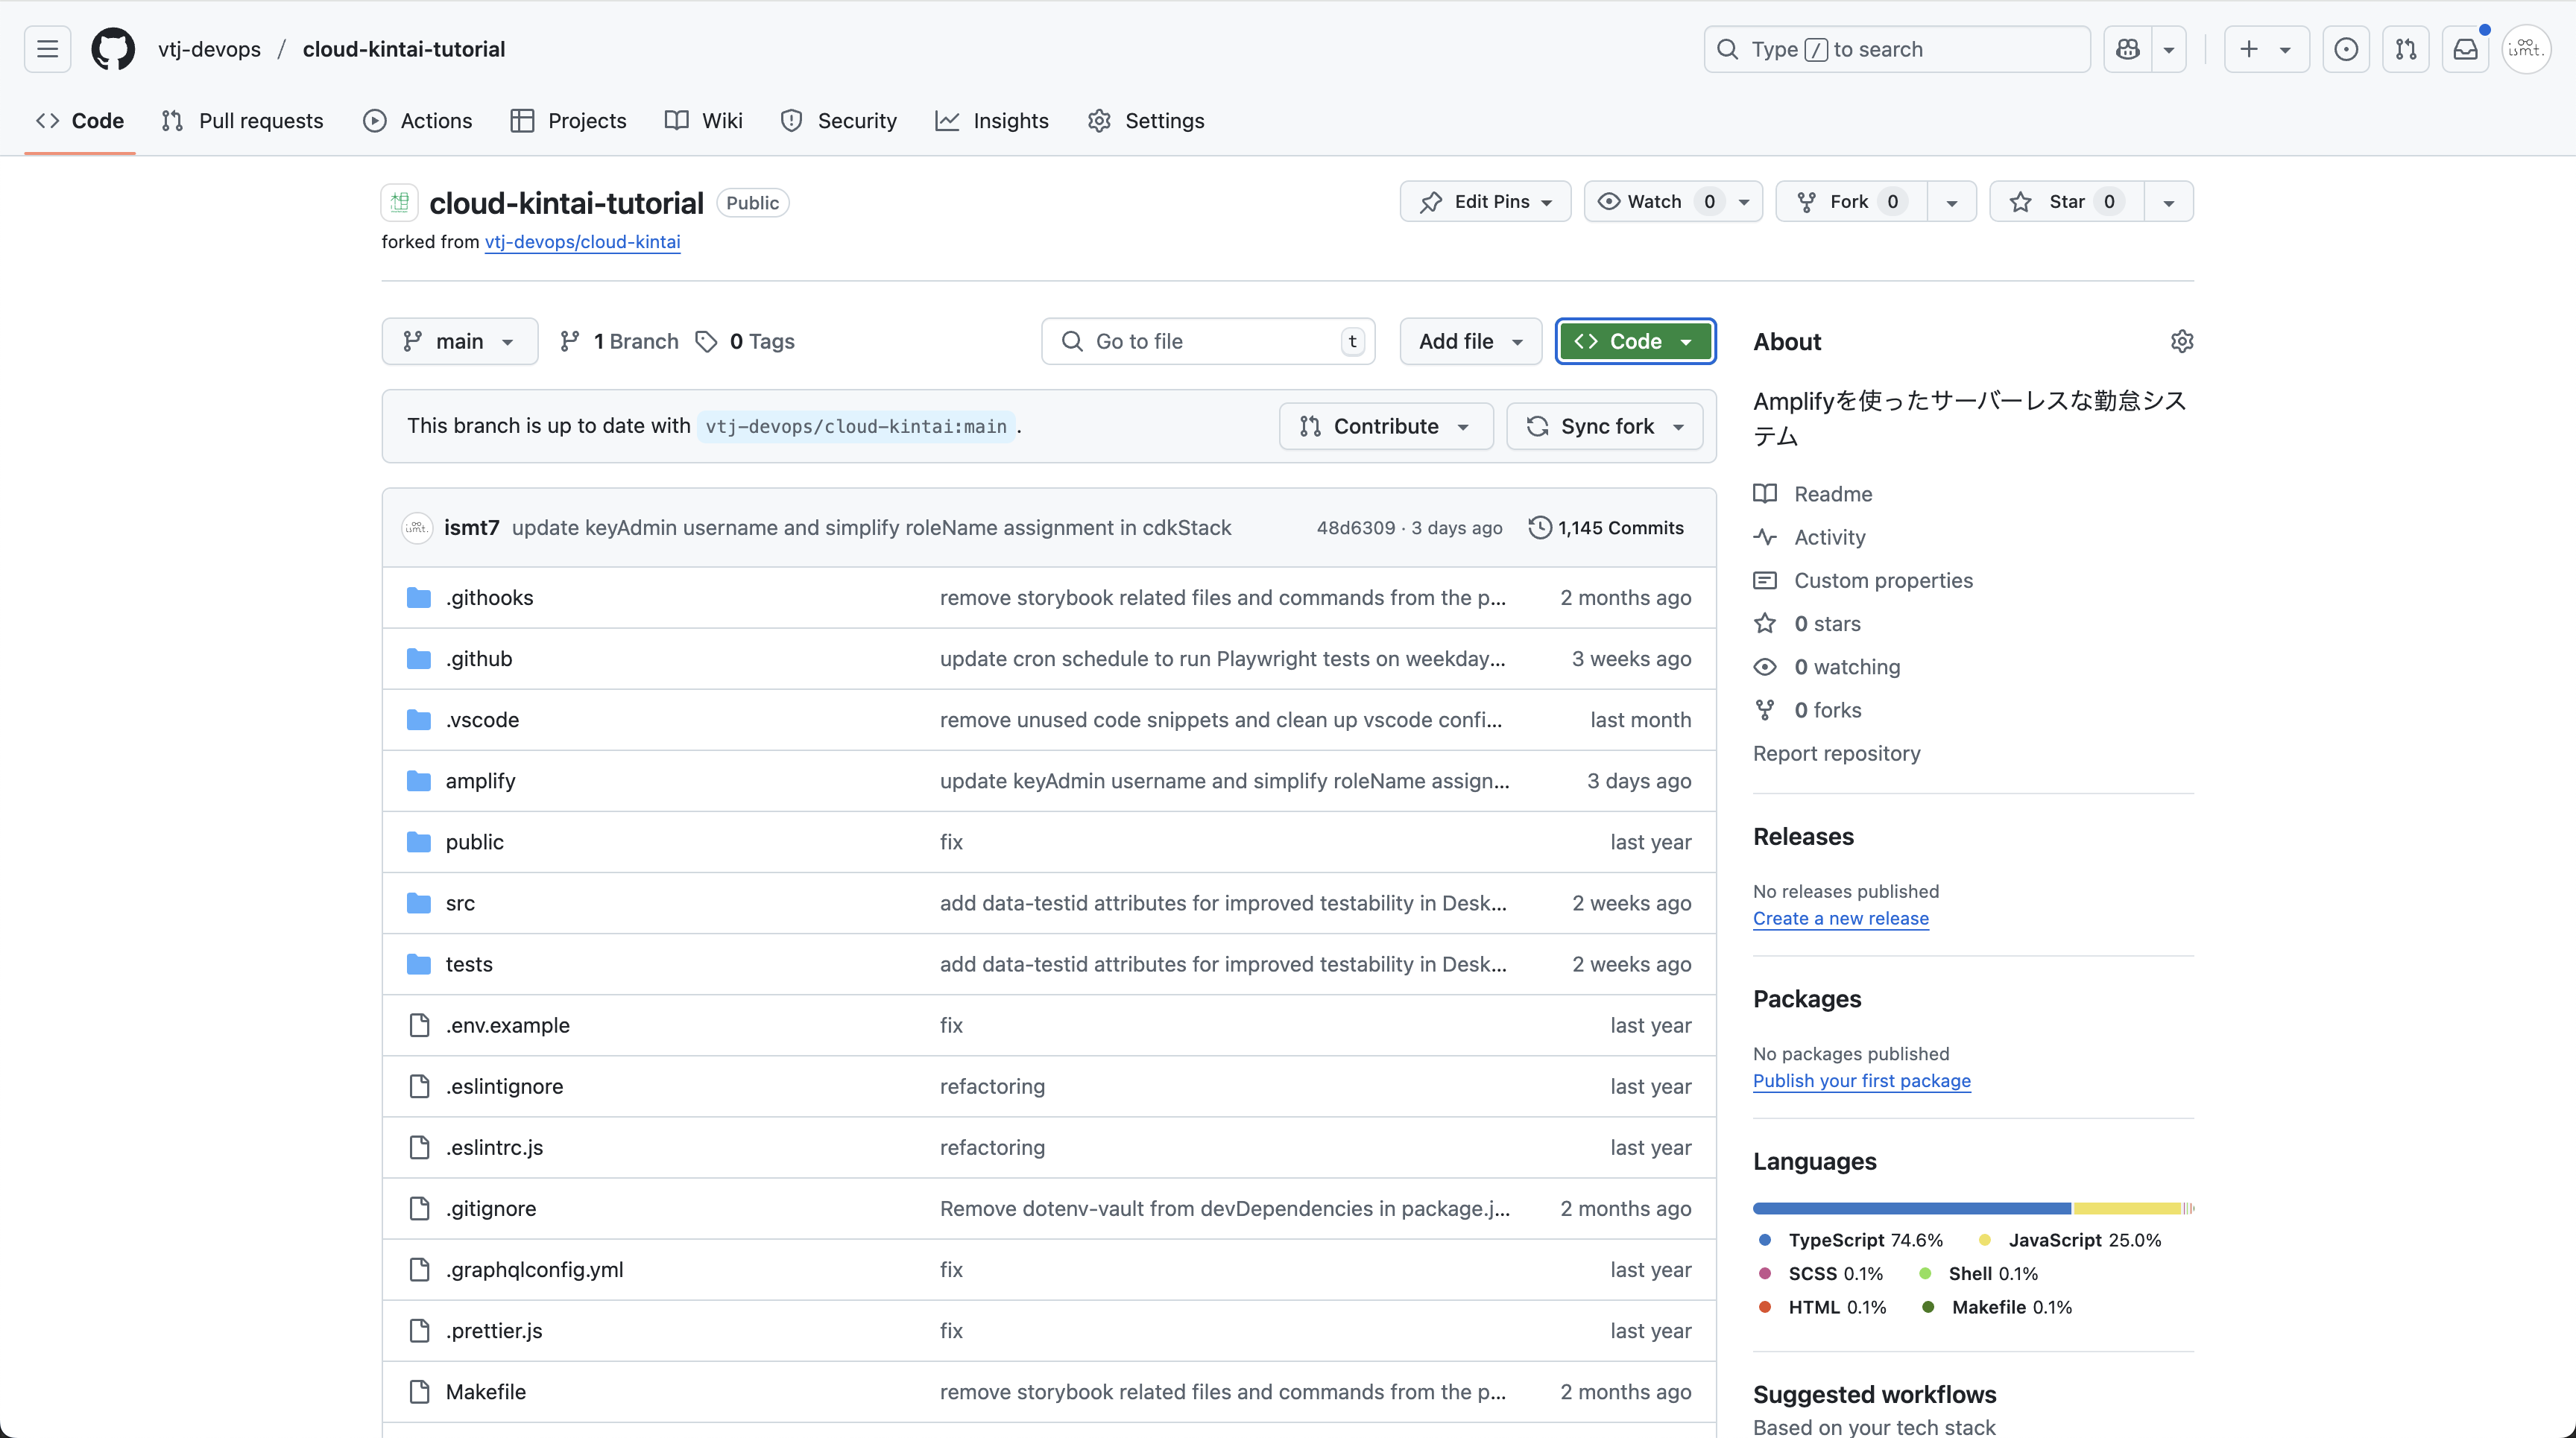Open the Sync fork dropdown
Viewport: 2576px width, 1438px height.
pyautogui.click(x=1605, y=427)
